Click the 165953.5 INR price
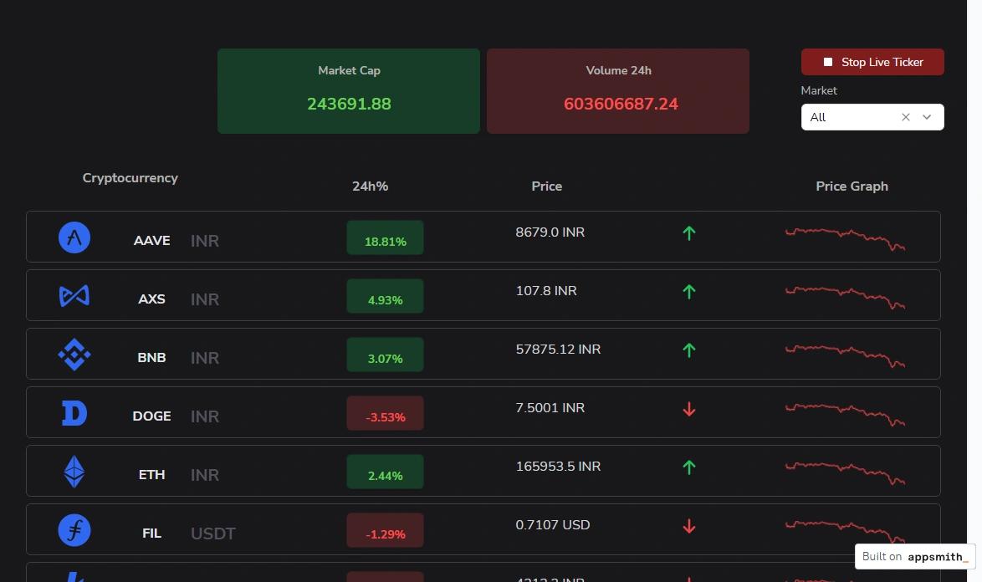The width and height of the screenshot is (982, 582). coord(558,467)
